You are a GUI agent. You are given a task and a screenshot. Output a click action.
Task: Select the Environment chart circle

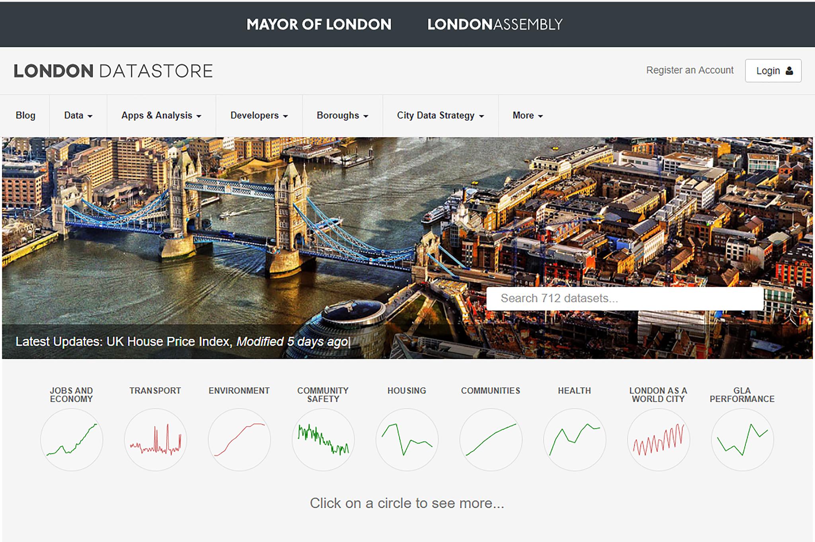[x=239, y=440]
